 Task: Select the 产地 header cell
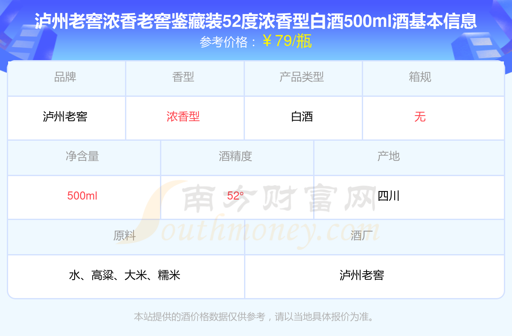point(409,157)
